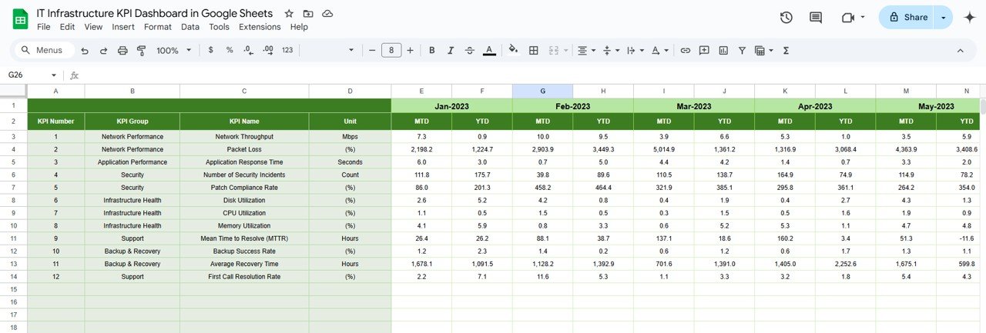The height and width of the screenshot is (333, 986).
Task: Select the Feb-2023 header cell
Action: [x=572, y=106]
